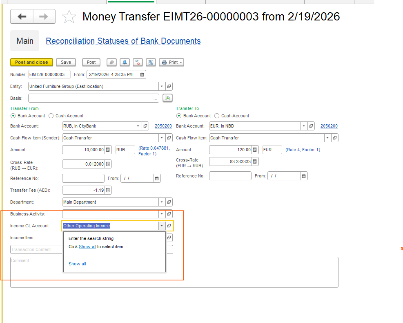Open the Print dropdown menu
The width and height of the screenshot is (403, 323).
pyautogui.click(x=171, y=62)
